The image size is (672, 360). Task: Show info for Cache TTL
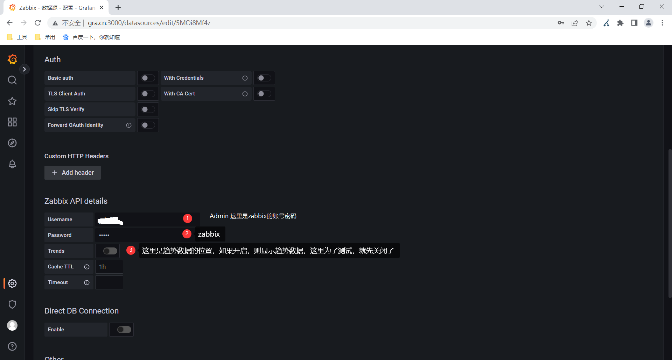[x=87, y=267]
